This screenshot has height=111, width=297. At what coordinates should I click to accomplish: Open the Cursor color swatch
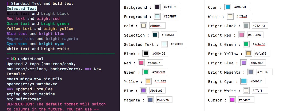tap(232, 100)
